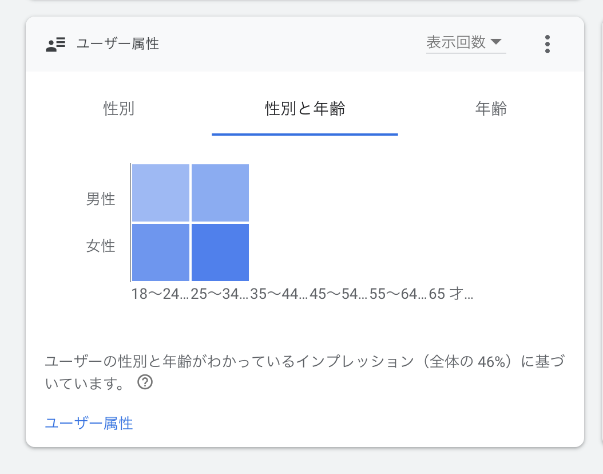Click the 65 才 age axis label
Image resolution: width=603 pixels, height=474 pixels.
pyautogui.click(x=451, y=294)
